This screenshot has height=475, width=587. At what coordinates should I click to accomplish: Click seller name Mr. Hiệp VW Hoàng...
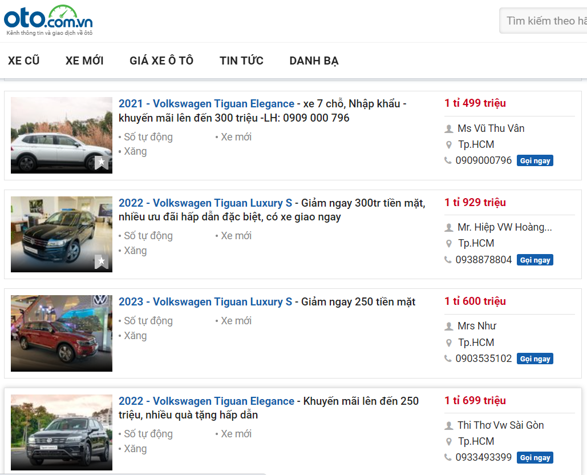[x=505, y=227]
